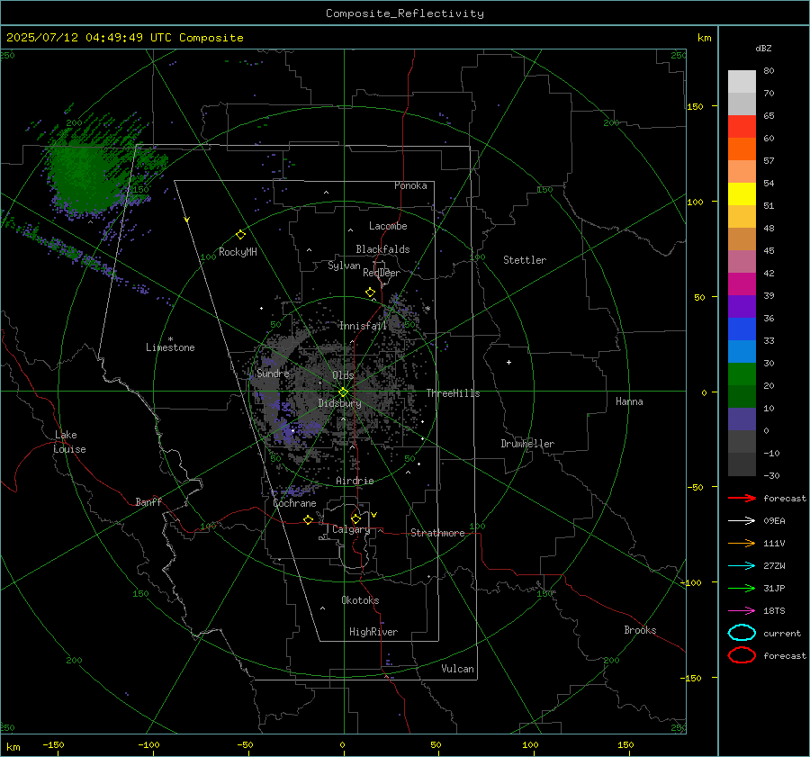Viewport: 810px width, 757px height.
Task: Select the bright green swatch beside 30
Action: 742,374
